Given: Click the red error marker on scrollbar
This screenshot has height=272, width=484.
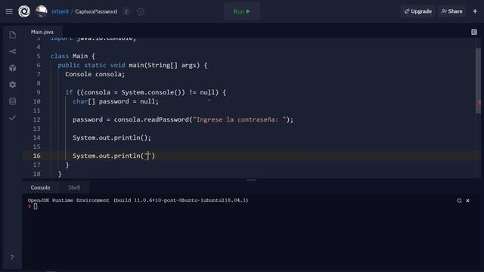Looking at the screenshot, I should pyautogui.click(x=479, y=103).
